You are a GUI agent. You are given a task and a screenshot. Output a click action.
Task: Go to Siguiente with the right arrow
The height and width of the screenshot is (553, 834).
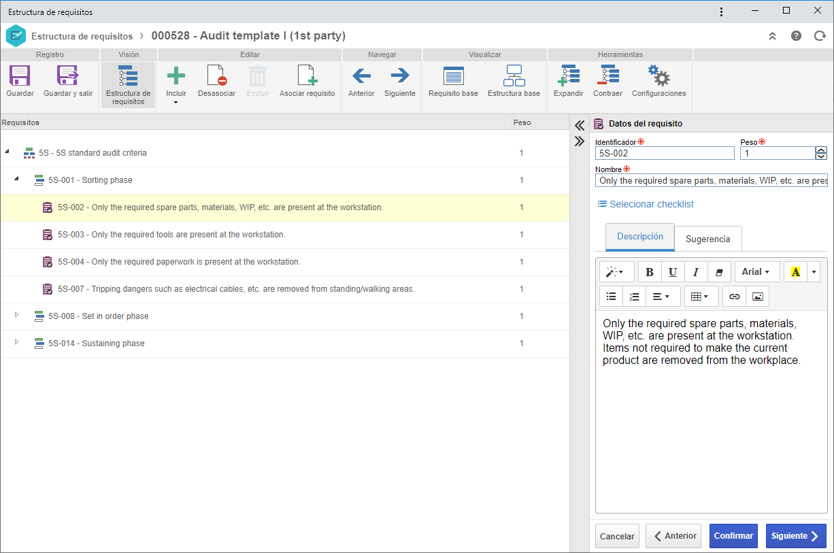pos(400,76)
